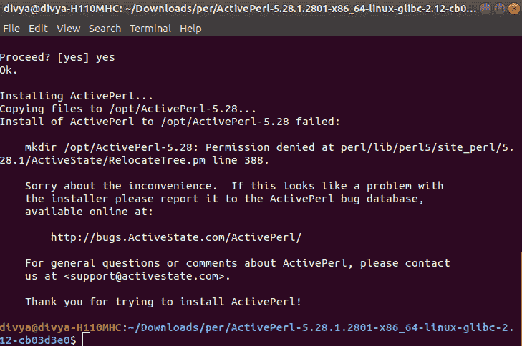
Task: Open the Terminal menu
Action: pos(150,29)
